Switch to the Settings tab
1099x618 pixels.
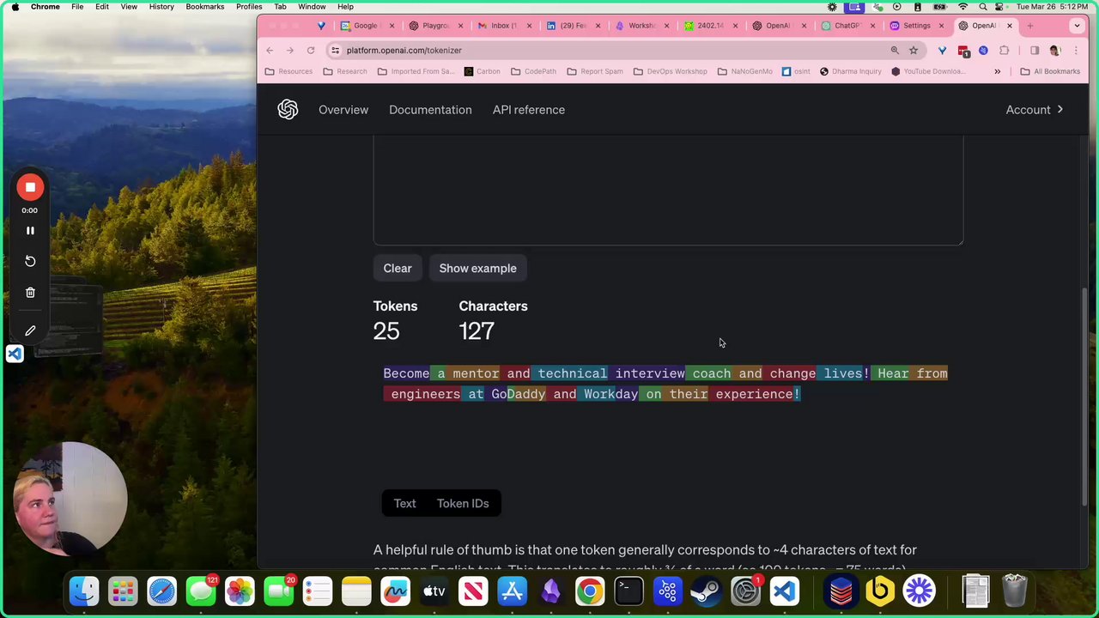916,26
